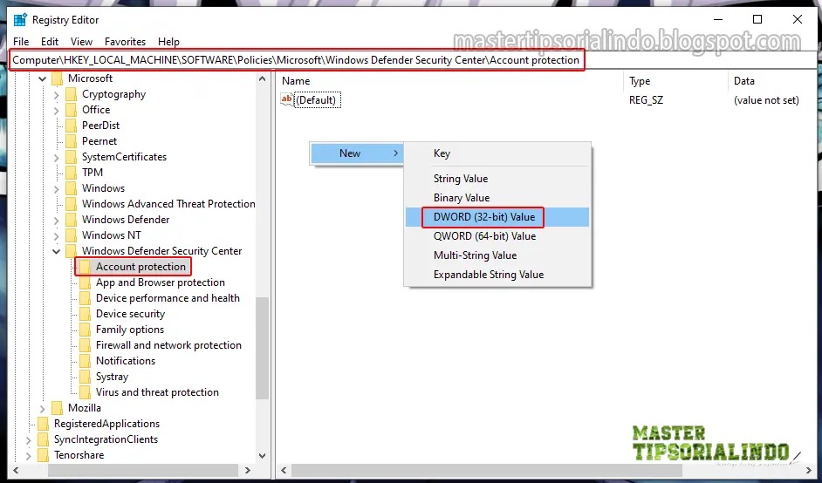Click the PeerDist folder icon
The height and width of the screenshot is (483, 822).
(x=71, y=126)
